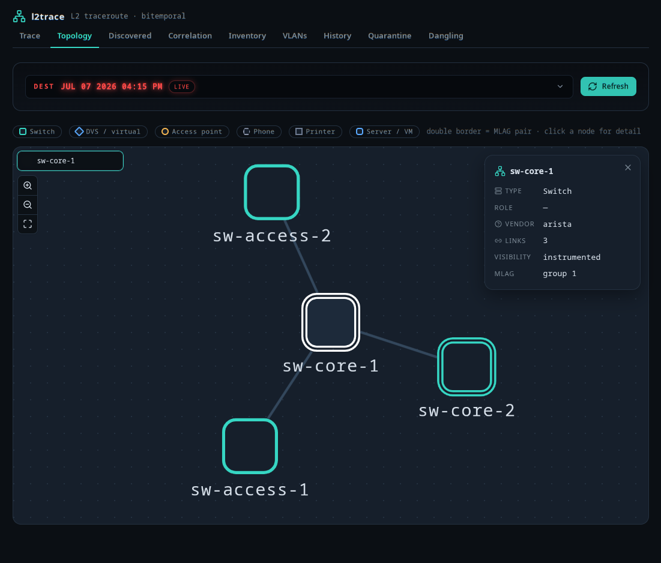Go to the VLANs tab
This screenshot has width=661, height=563.
tap(295, 36)
